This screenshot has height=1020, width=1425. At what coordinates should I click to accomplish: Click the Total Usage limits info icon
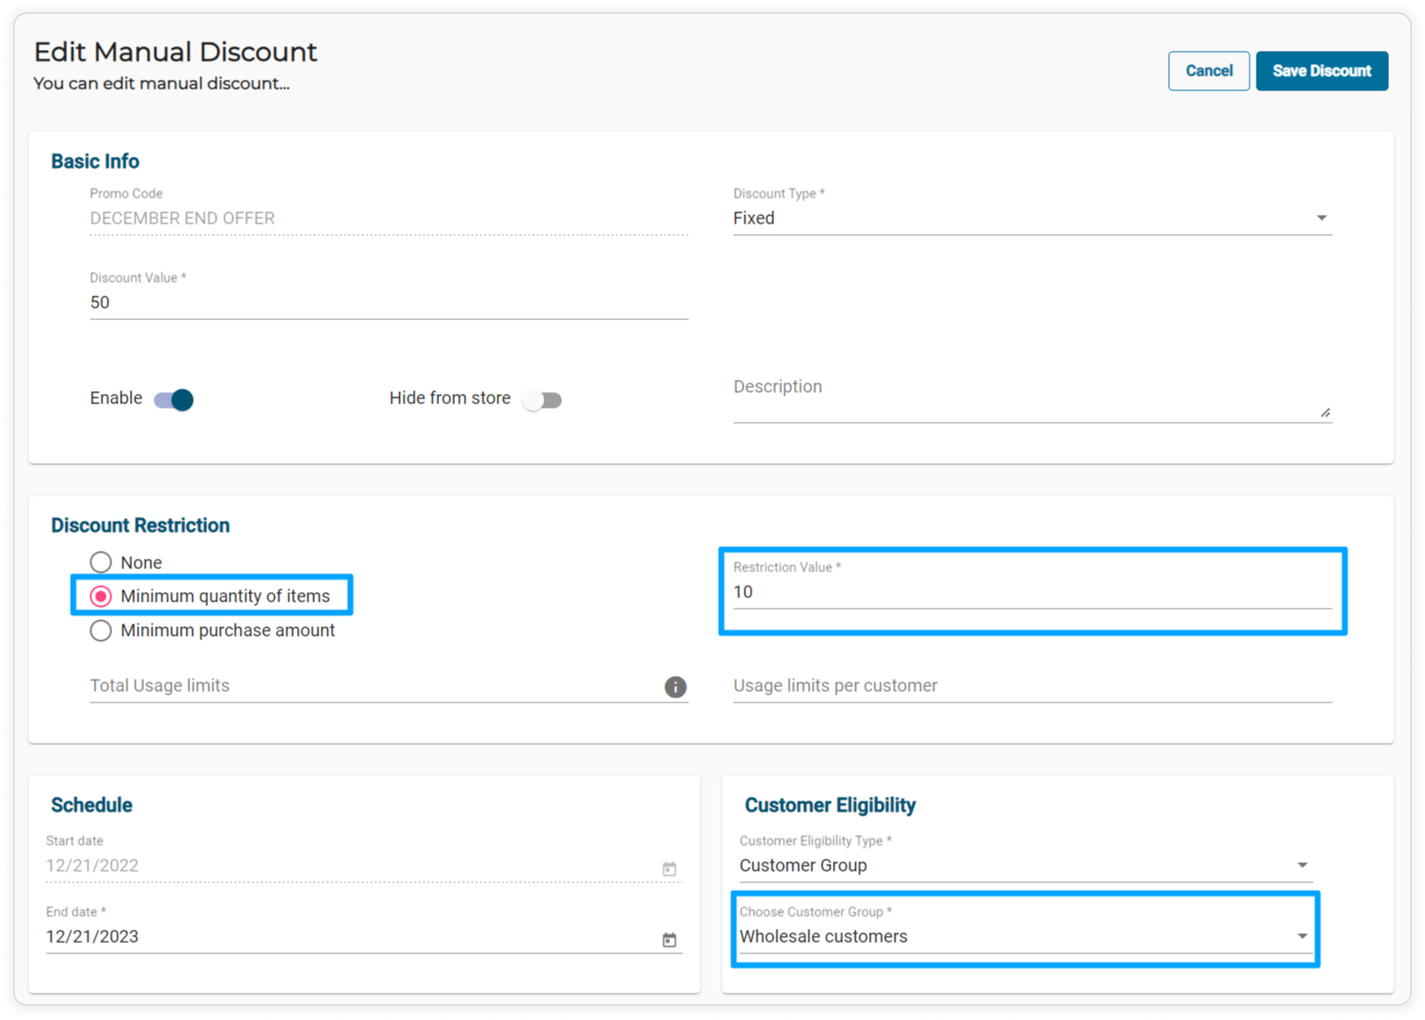(x=674, y=687)
